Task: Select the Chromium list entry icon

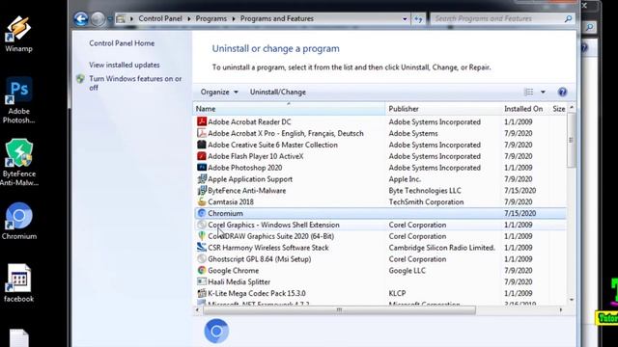Action: [202, 213]
